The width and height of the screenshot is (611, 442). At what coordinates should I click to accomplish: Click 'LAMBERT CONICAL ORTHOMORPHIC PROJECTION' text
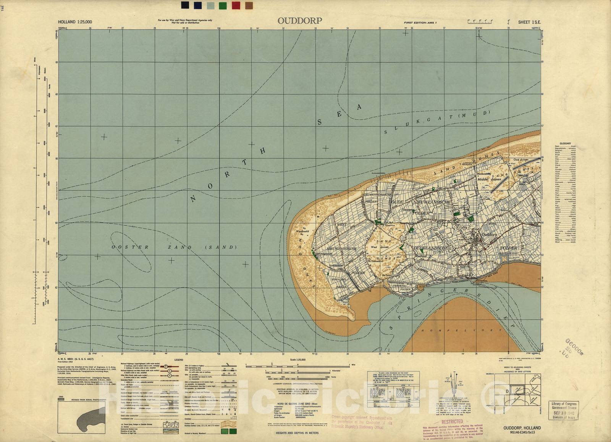(298, 384)
